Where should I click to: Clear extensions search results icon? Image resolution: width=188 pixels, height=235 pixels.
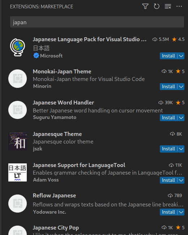pyautogui.click(x=168, y=7)
